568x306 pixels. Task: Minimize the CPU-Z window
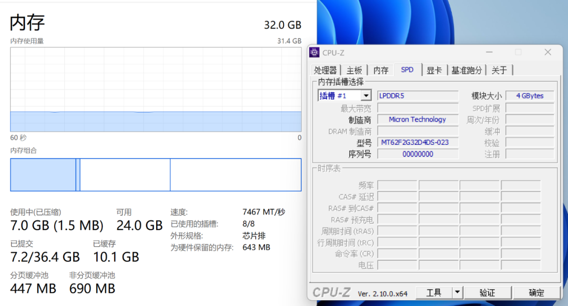(490, 52)
